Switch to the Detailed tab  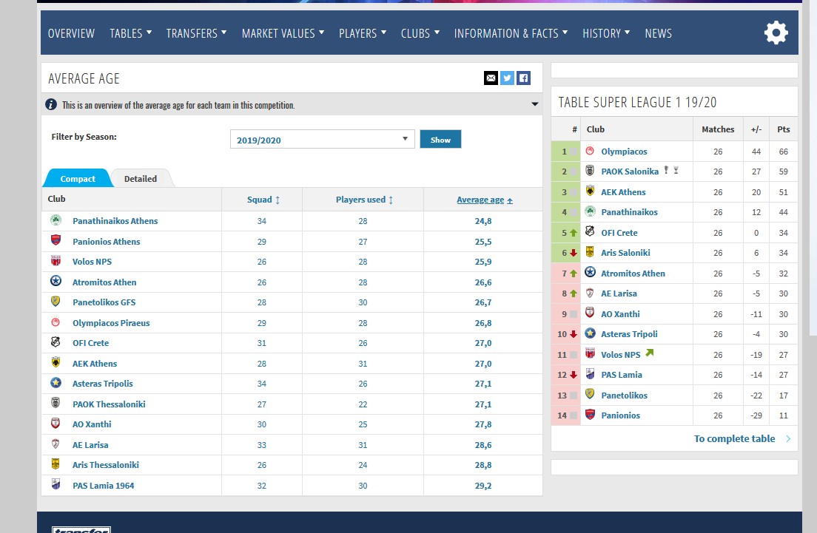click(141, 179)
